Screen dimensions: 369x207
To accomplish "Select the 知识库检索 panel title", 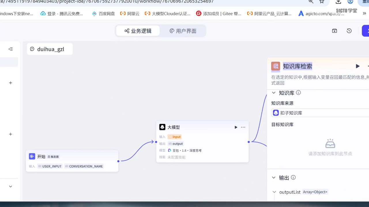I will [x=298, y=66].
